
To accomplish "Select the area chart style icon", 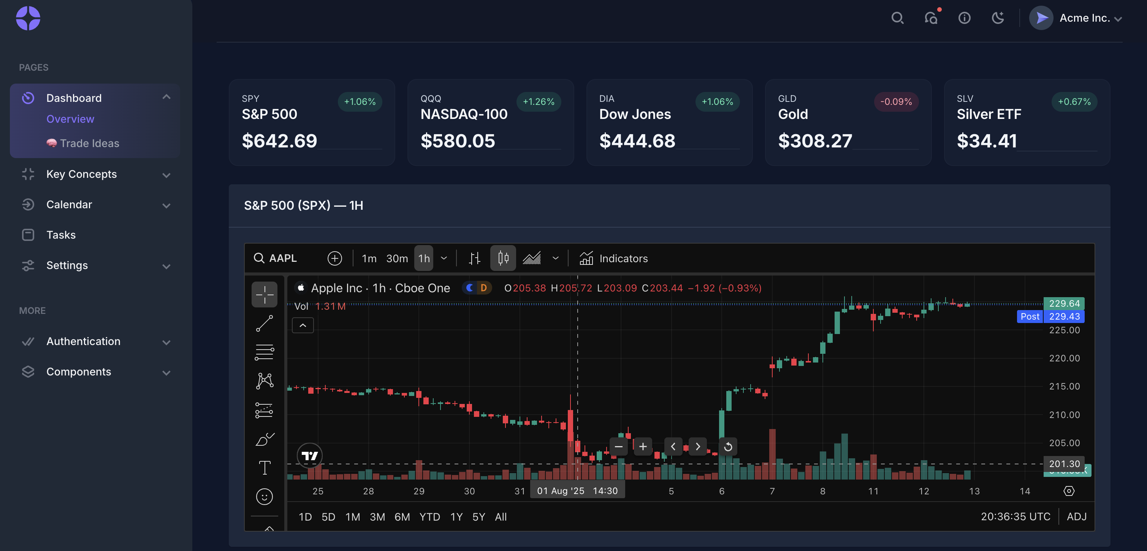I will [x=532, y=258].
